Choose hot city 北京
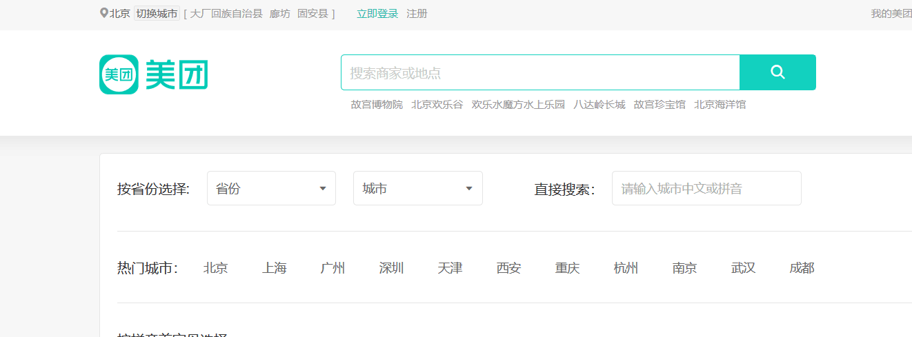Image resolution: width=912 pixels, height=337 pixels. (x=215, y=268)
